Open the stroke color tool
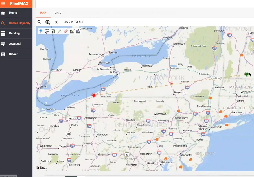 click(72, 31)
